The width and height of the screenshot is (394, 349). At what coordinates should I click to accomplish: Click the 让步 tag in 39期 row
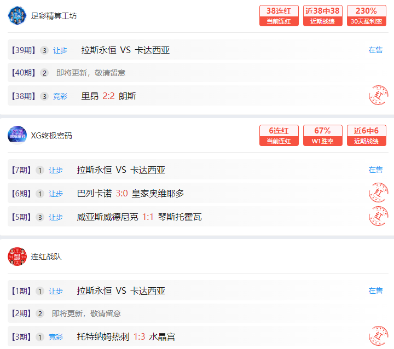(x=60, y=50)
